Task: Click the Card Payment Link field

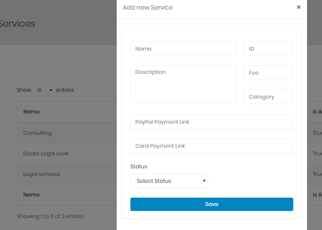Action: pyautogui.click(x=211, y=146)
